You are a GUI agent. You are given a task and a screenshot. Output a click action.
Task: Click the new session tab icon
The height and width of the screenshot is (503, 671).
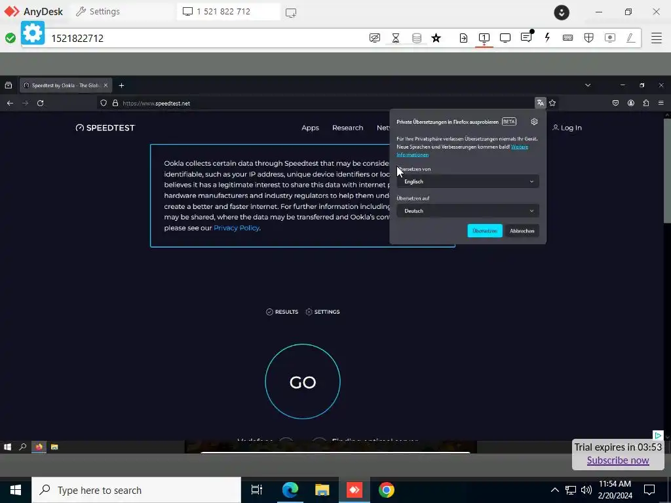[x=291, y=12]
